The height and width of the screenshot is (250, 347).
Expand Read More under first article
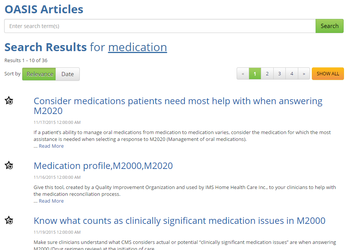(51, 146)
